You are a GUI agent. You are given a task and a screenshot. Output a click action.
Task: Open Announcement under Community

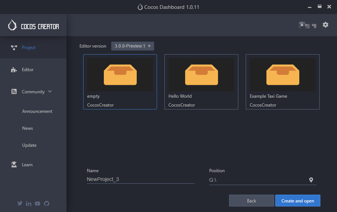pos(37,111)
